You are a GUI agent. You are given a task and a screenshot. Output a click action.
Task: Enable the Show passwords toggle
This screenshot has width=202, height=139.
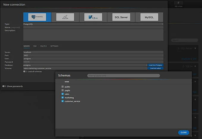(4, 86)
